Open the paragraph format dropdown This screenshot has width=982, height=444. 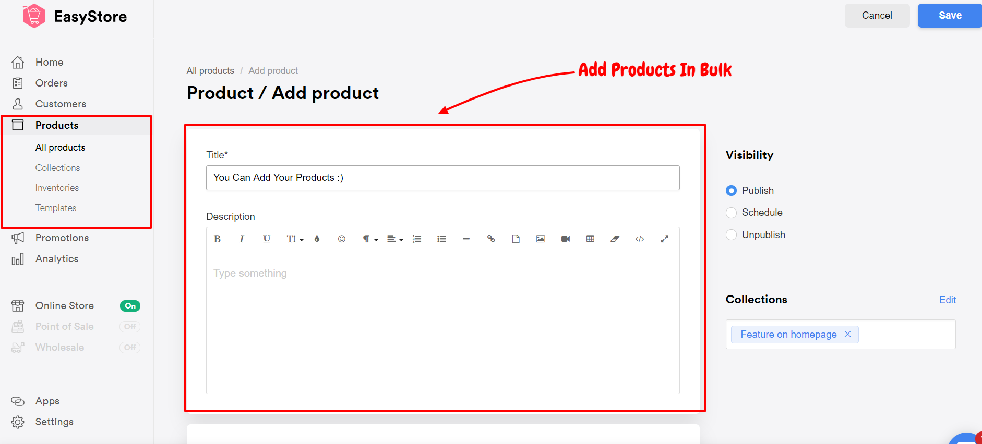[x=370, y=239]
